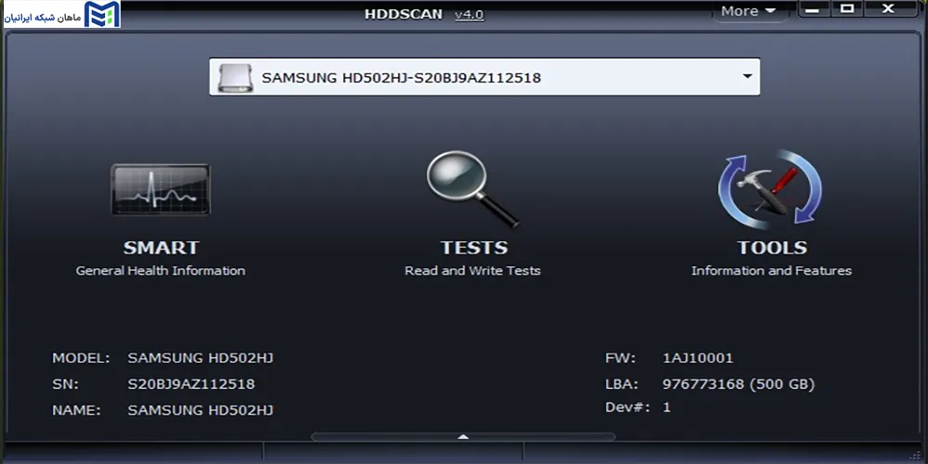Click NAME value SAMSUNG HD502HJ
Viewport: 928px width, 464px height.
click(200, 410)
